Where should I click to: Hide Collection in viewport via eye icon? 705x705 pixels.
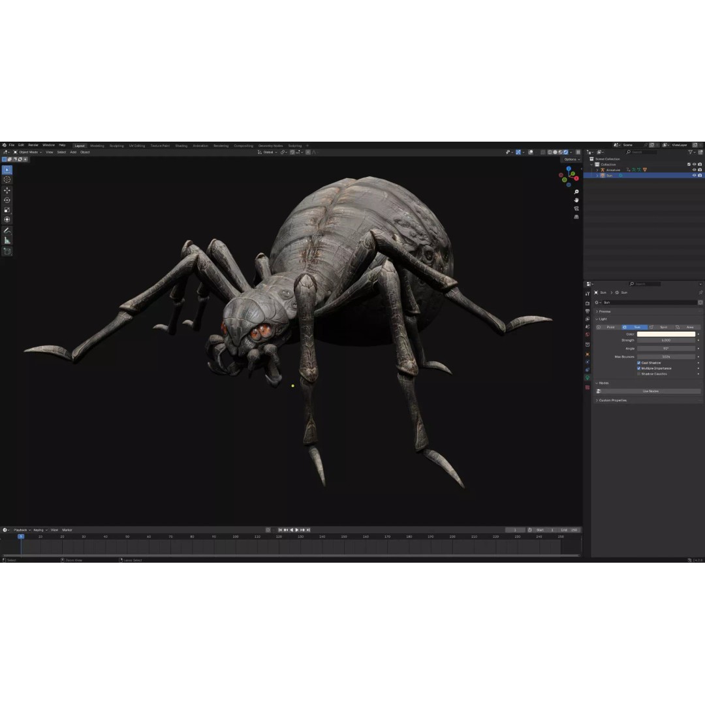point(694,164)
